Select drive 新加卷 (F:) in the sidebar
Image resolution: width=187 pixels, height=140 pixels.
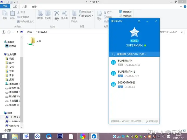[13, 96]
